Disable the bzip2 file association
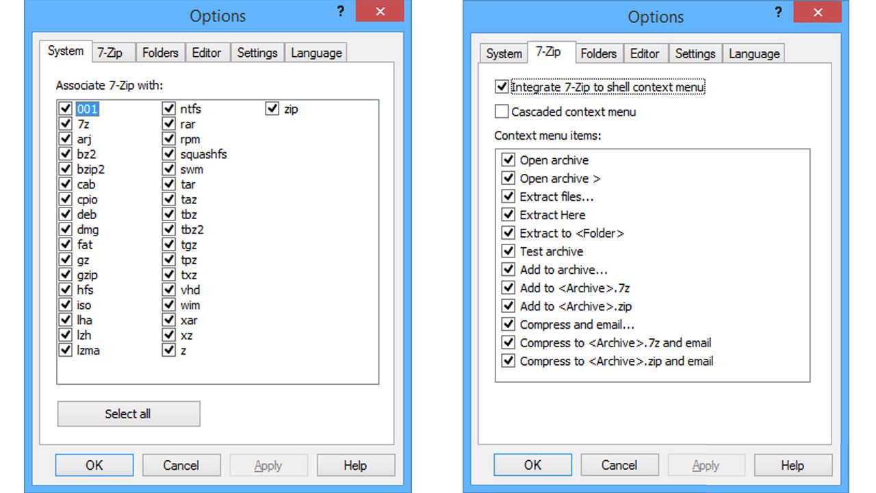 pyautogui.click(x=66, y=169)
